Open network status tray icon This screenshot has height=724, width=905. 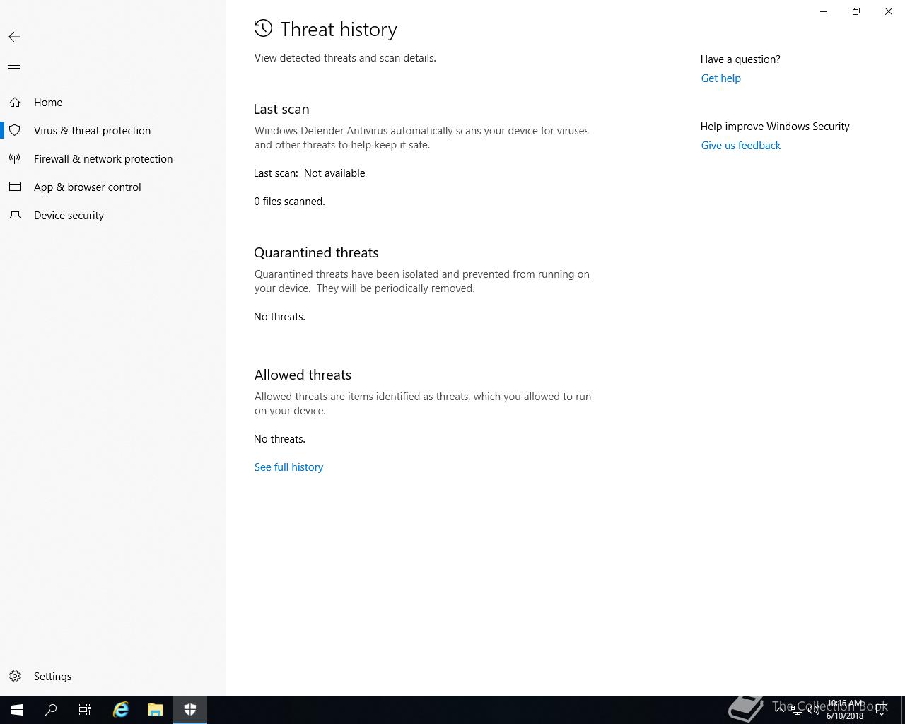pyautogui.click(x=797, y=710)
